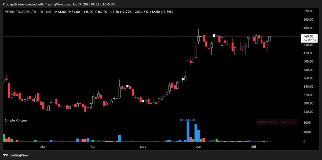Click the Vol 3.15K legend value

(141, 12)
